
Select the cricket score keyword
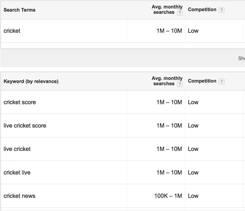[20, 102]
